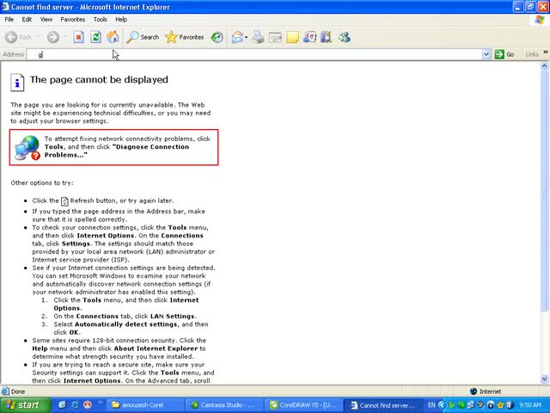Expand the Mail button dropdown arrow
Screen dimensions: 550x413
point(247,37)
